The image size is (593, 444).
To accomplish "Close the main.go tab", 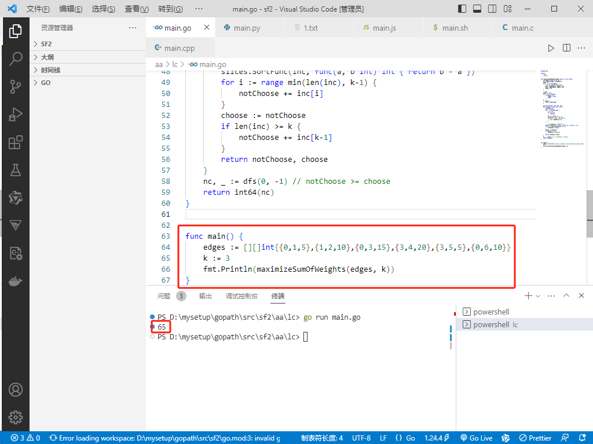I will (x=207, y=27).
